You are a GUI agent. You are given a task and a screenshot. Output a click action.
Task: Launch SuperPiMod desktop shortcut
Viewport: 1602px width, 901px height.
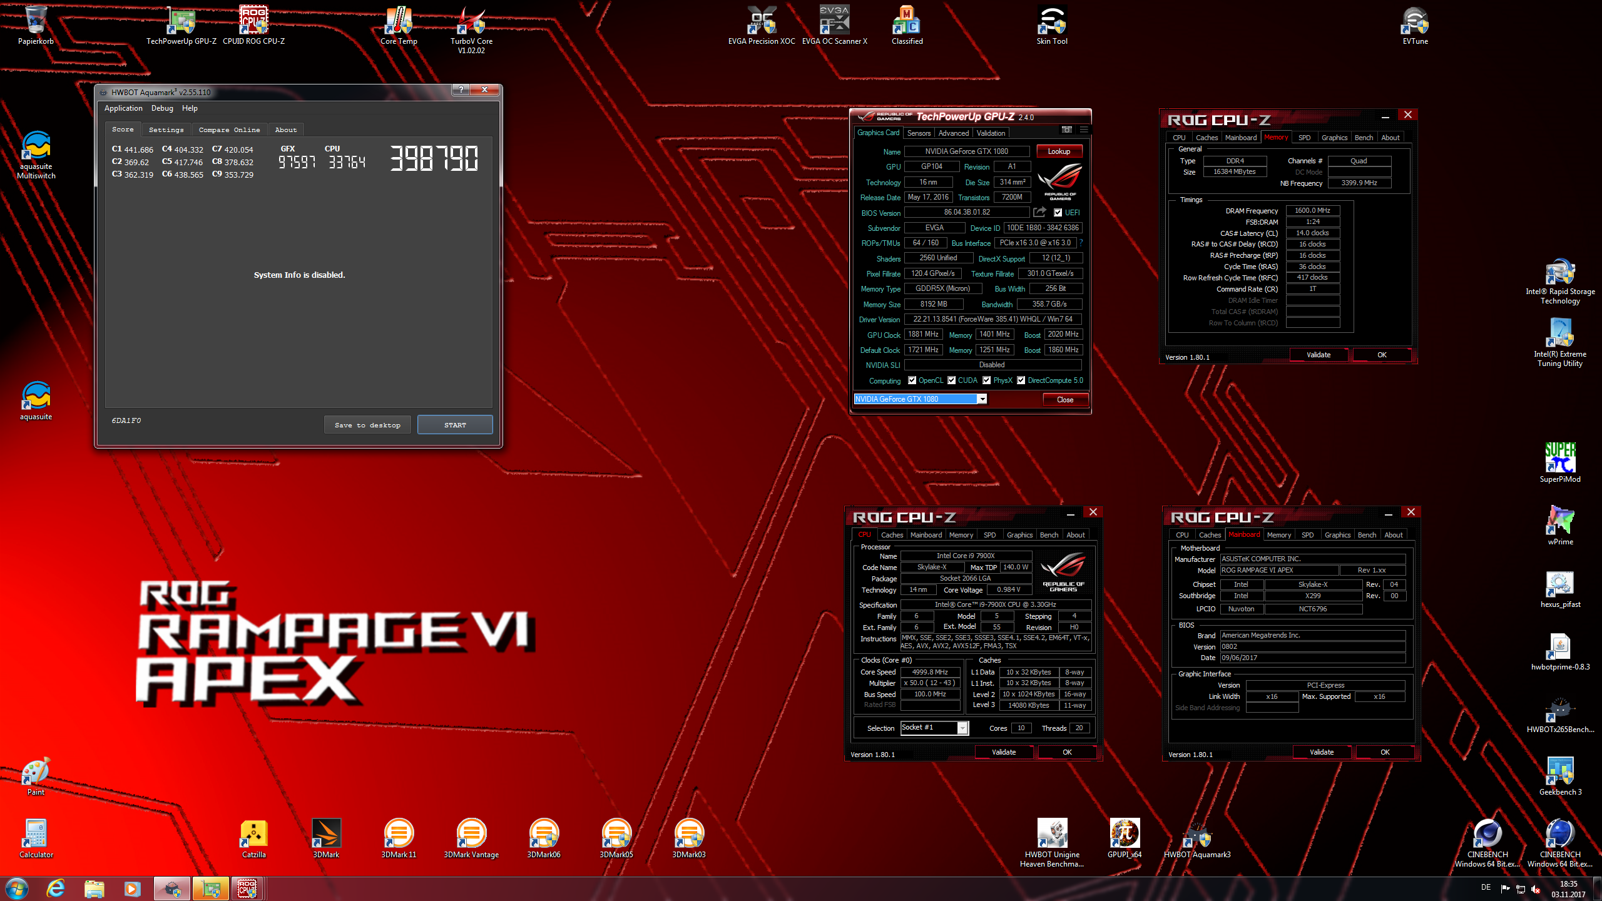pos(1560,463)
